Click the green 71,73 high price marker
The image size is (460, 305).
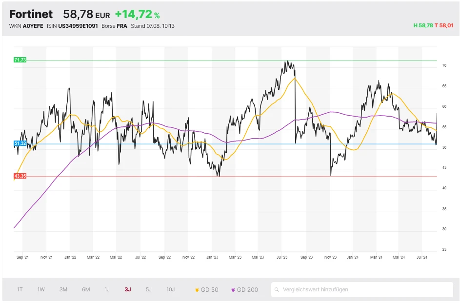[20, 60]
